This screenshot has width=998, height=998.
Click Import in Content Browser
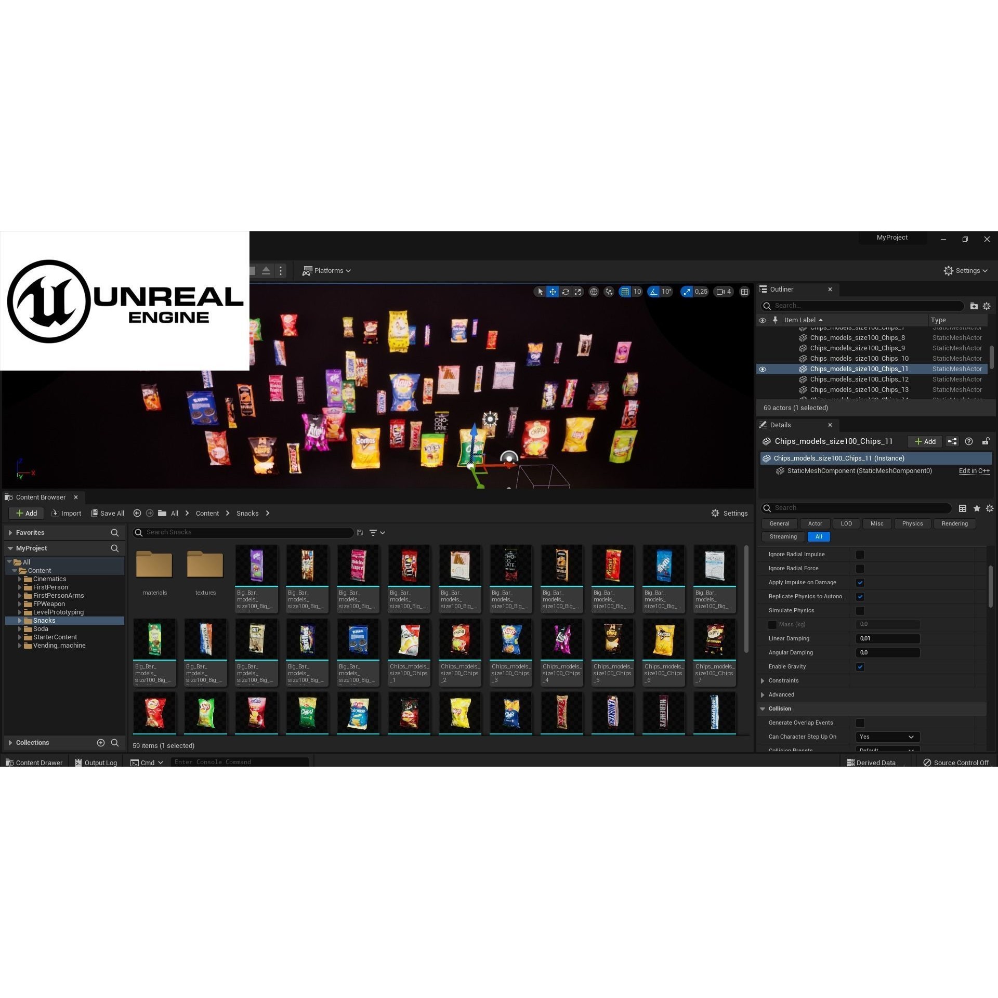(x=66, y=513)
